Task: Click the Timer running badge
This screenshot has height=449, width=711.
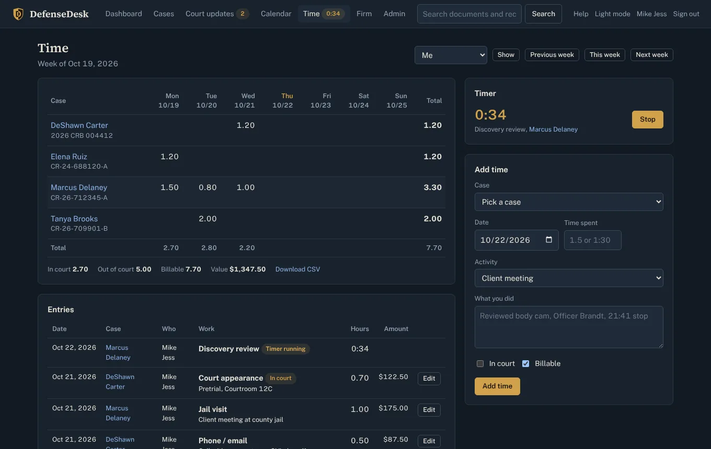Action: click(x=285, y=349)
